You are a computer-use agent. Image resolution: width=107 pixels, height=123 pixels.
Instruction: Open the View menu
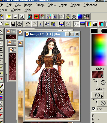tap(18, 5)
